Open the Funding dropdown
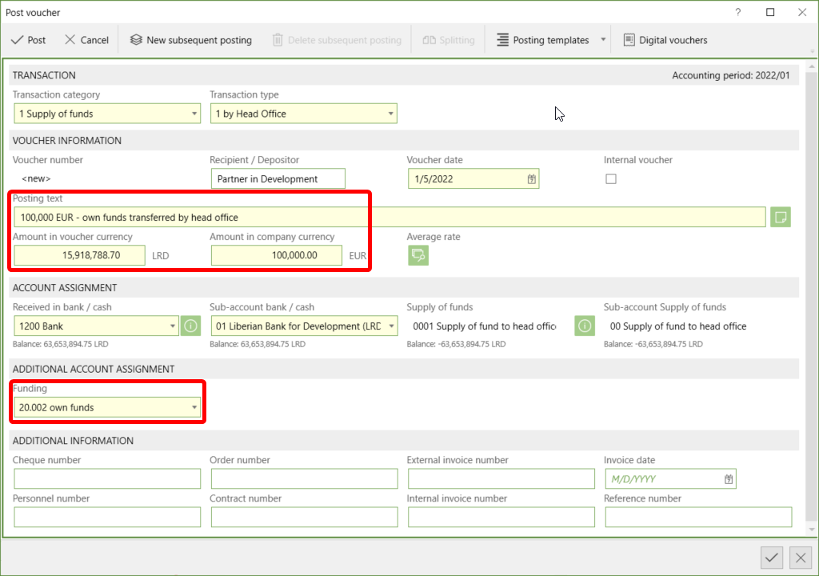The height and width of the screenshot is (576, 819). point(194,407)
